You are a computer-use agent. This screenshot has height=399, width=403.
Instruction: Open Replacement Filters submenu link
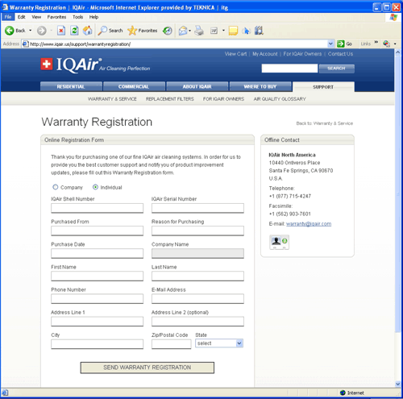pyautogui.click(x=170, y=99)
